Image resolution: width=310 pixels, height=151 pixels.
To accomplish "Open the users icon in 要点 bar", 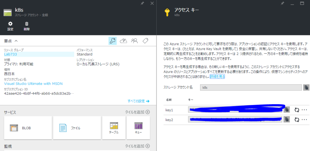I will (x=134, y=41).
